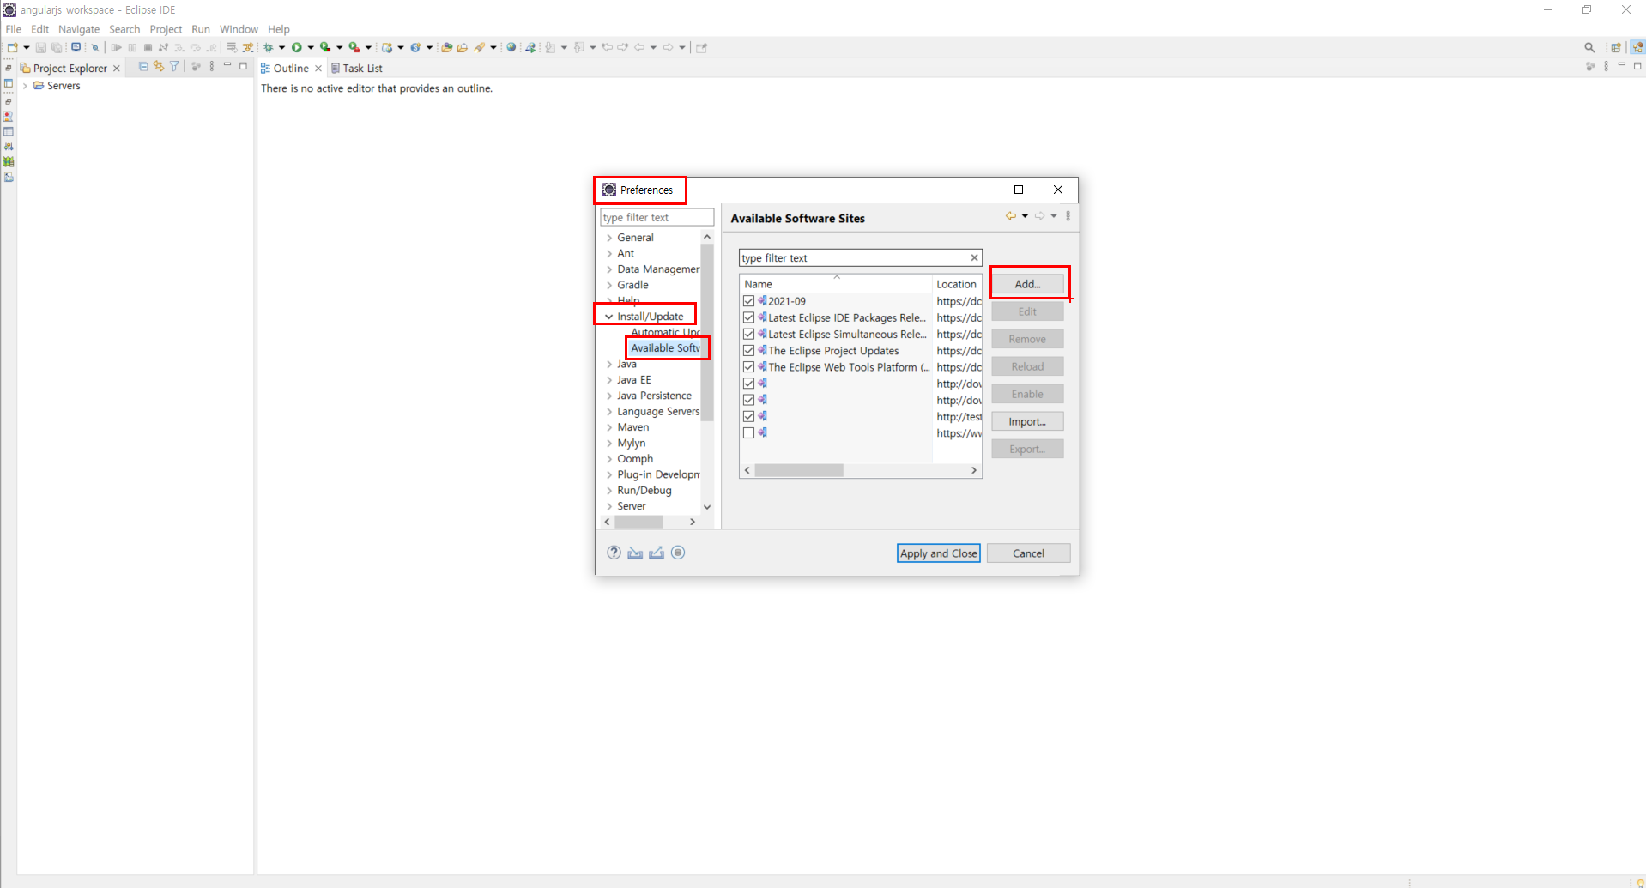Expand the Ant preferences node

pyautogui.click(x=609, y=253)
